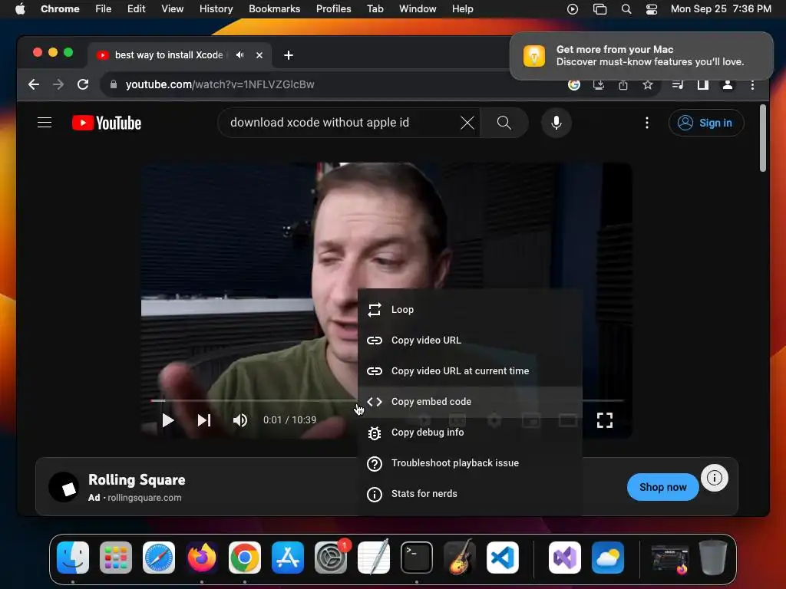Toggle Chrome side panel
The width and height of the screenshot is (786, 589).
coord(703,85)
